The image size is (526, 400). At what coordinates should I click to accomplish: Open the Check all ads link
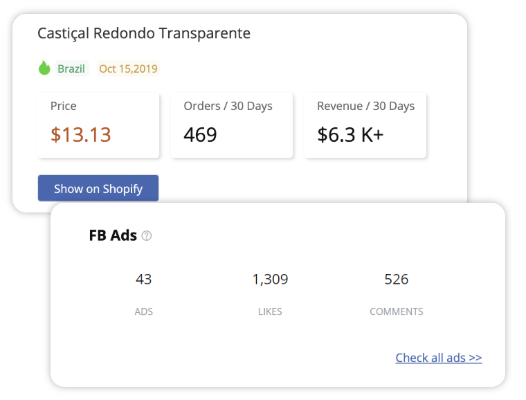pyautogui.click(x=438, y=358)
